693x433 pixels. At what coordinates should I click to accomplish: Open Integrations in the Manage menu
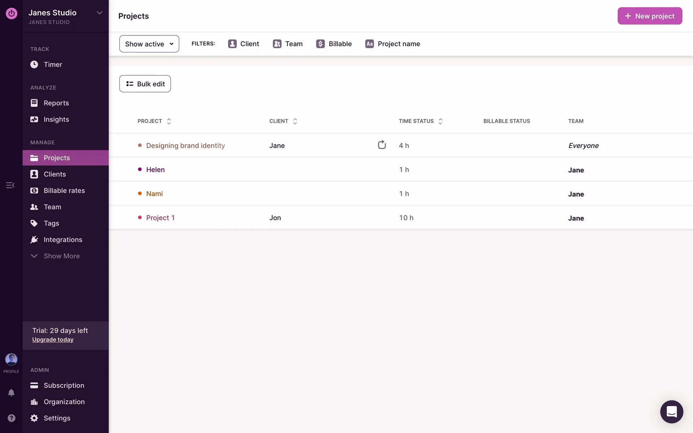tap(63, 240)
